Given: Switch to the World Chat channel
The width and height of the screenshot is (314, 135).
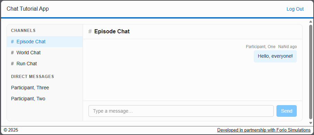Looking at the screenshot, I should point(45,53).
